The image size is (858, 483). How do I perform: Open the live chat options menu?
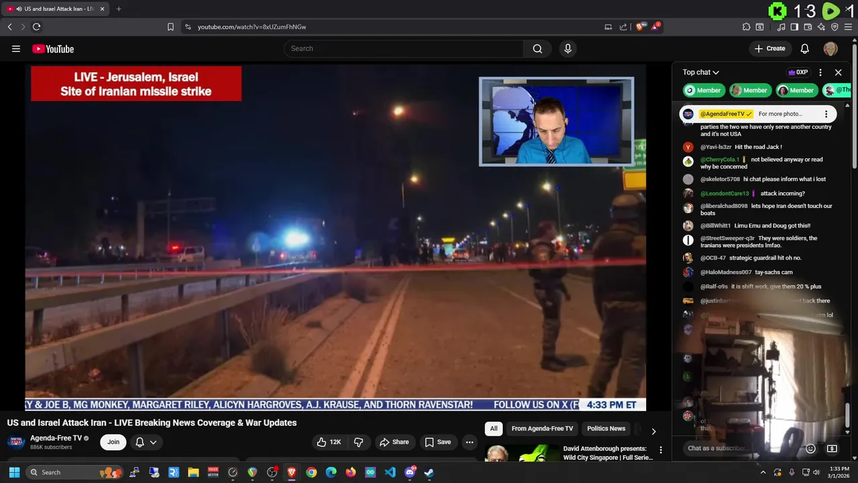click(820, 72)
